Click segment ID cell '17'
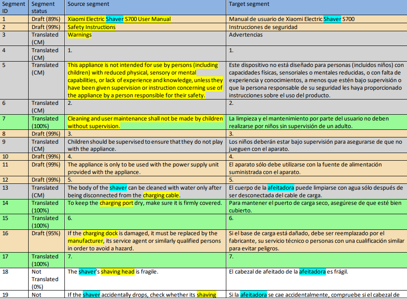The height and width of the screenshot is (299, 407). (14, 260)
